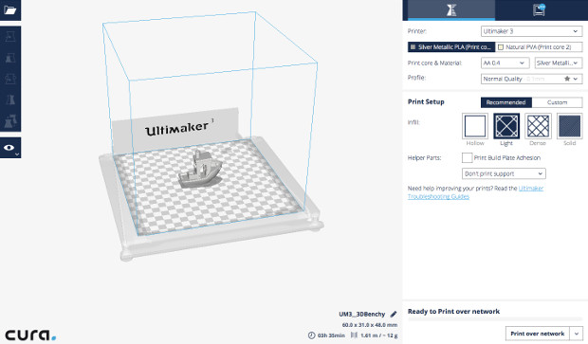Open the AA 0.4 print core dropdown

505,63
